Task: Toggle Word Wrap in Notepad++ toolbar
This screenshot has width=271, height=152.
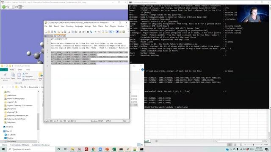Action: pos(111,32)
